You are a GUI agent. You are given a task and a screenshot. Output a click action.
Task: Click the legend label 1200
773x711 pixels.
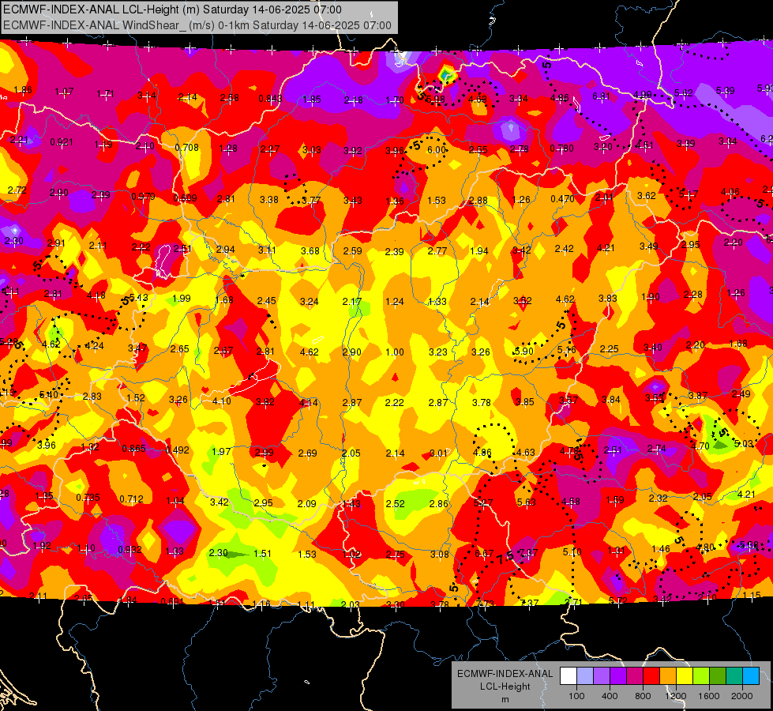click(675, 696)
